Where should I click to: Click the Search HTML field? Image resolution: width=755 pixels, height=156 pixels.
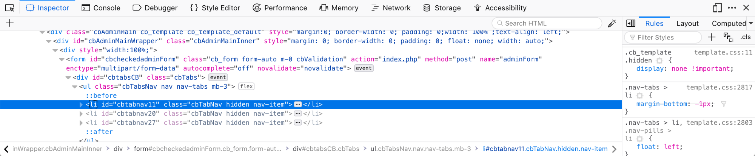click(x=547, y=23)
